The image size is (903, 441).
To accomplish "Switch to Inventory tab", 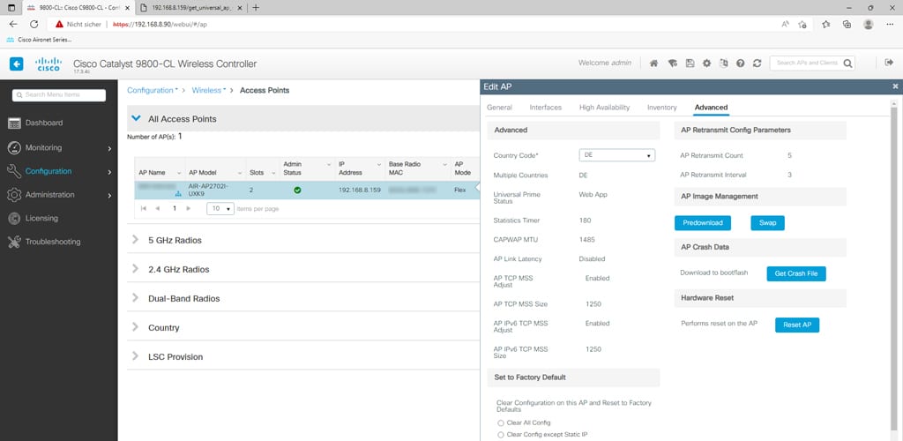I will 661,108.
